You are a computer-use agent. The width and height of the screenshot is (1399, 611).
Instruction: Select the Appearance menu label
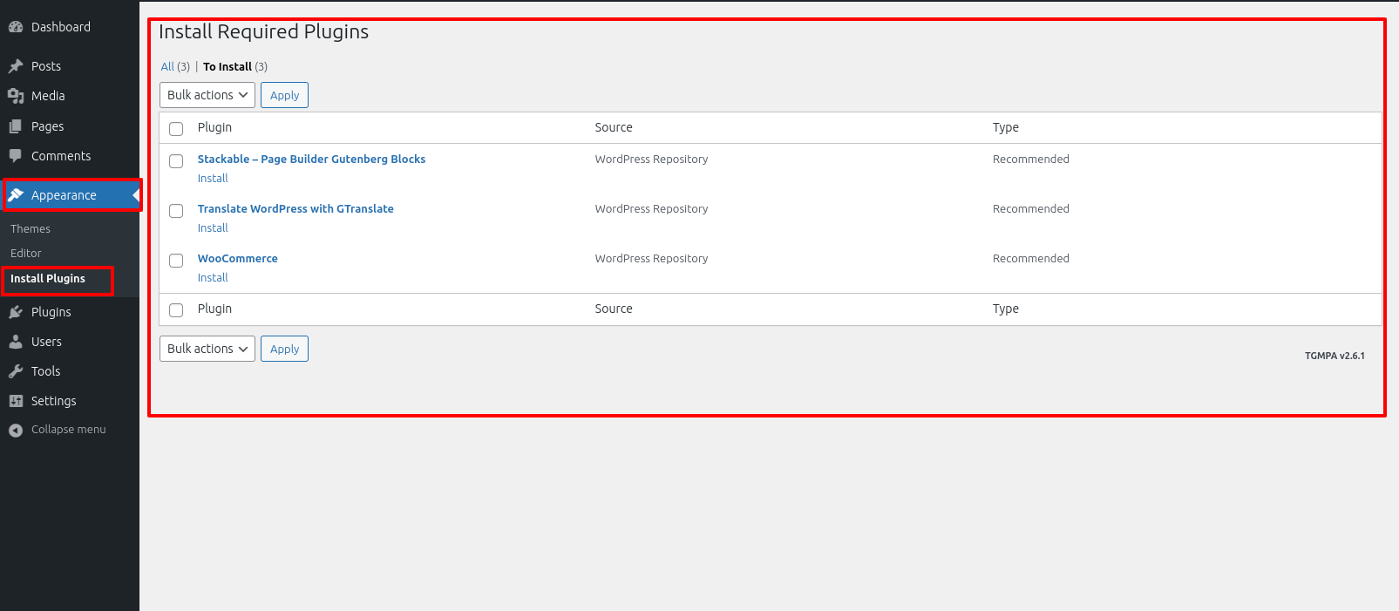tap(64, 195)
